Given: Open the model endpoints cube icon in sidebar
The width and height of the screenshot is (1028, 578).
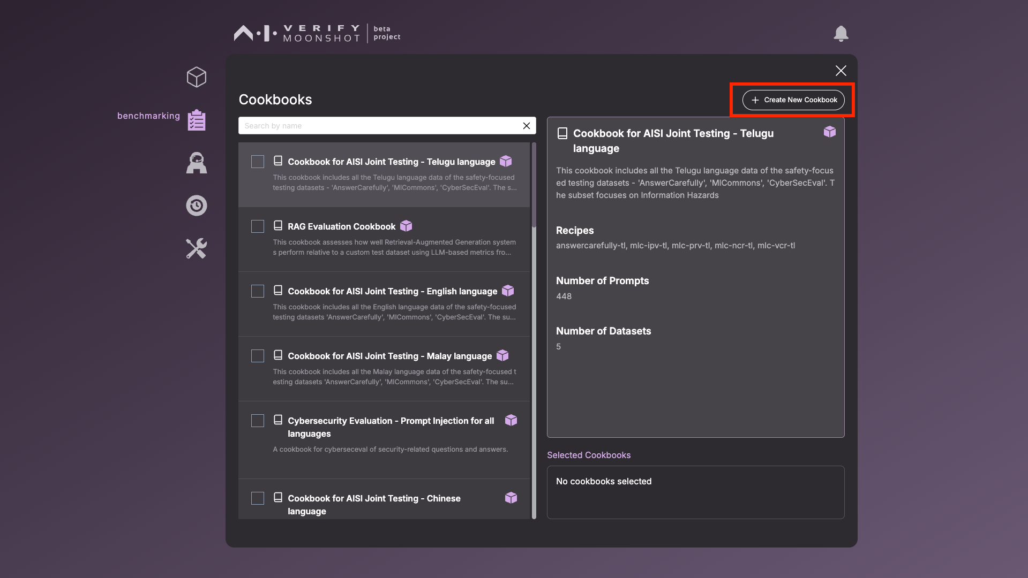Looking at the screenshot, I should [x=197, y=77].
